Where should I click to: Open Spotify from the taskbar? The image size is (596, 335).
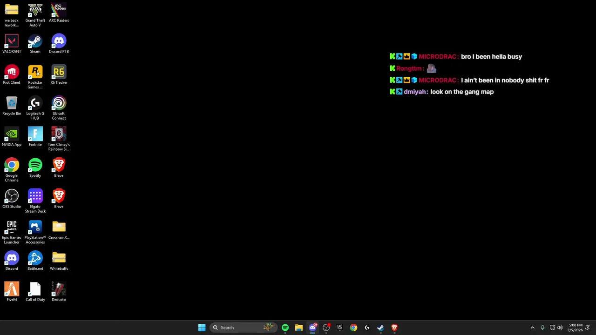(x=285, y=328)
